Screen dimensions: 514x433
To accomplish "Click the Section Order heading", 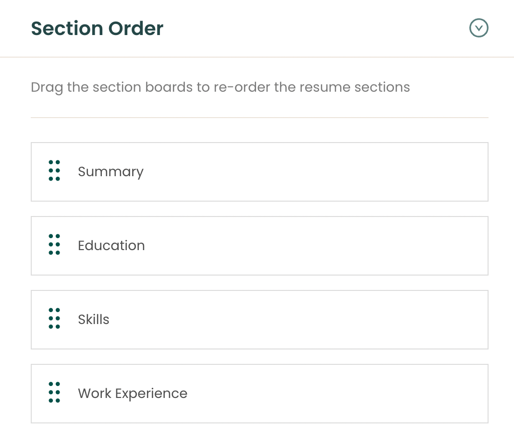I will coord(97,28).
